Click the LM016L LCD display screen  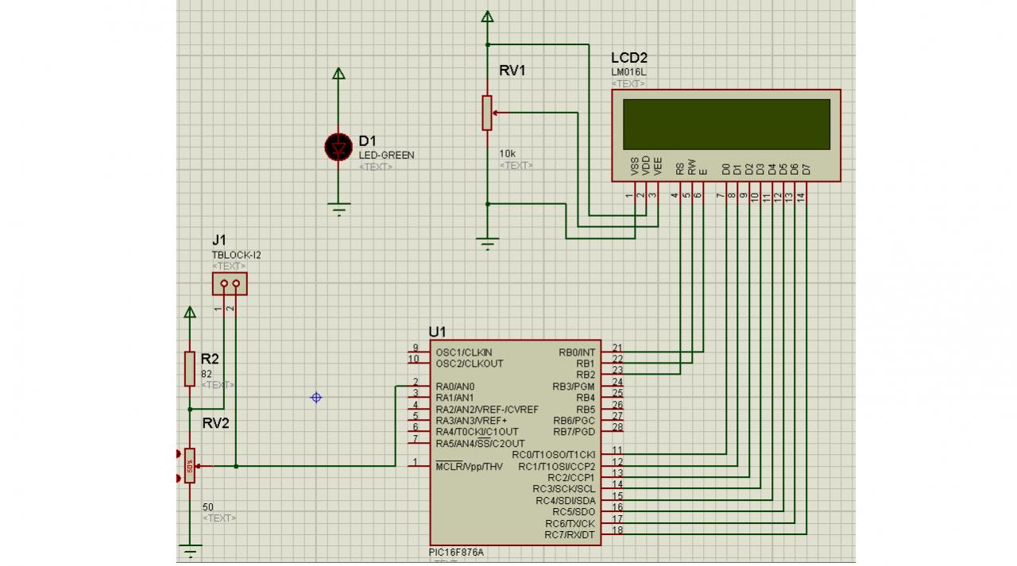coord(726,124)
